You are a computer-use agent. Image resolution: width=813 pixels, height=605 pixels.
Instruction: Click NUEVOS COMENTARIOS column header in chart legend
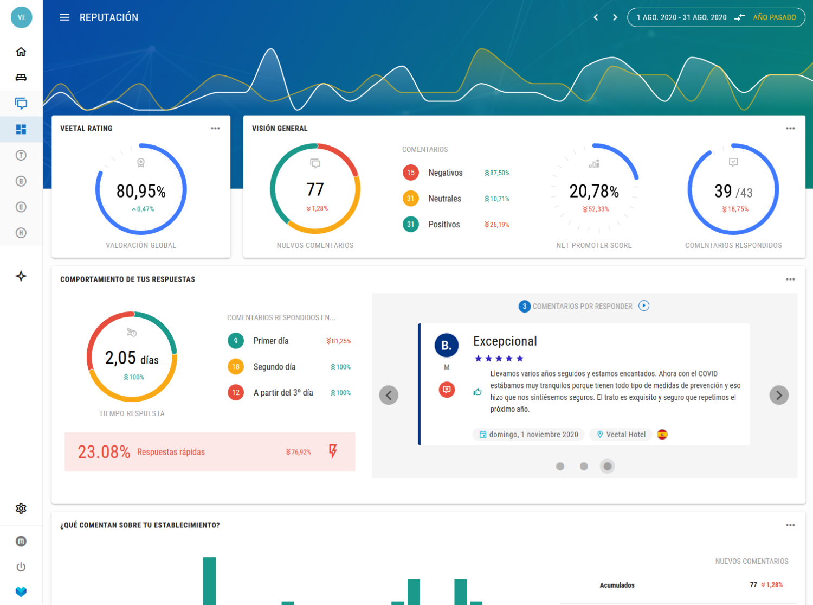click(x=752, y=561)
